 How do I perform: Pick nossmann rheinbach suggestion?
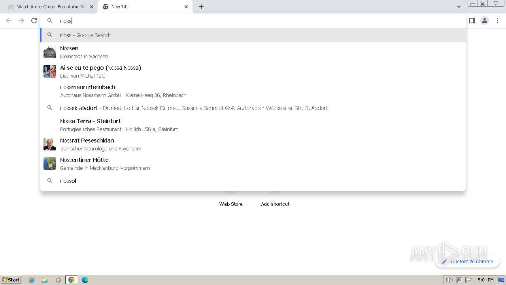pos(253,91)
